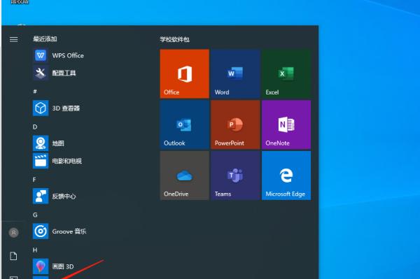The width and height of the screenshot is (420, 279).
Task: Select the 电影和电视 label
Action: (x=66, y=161)
